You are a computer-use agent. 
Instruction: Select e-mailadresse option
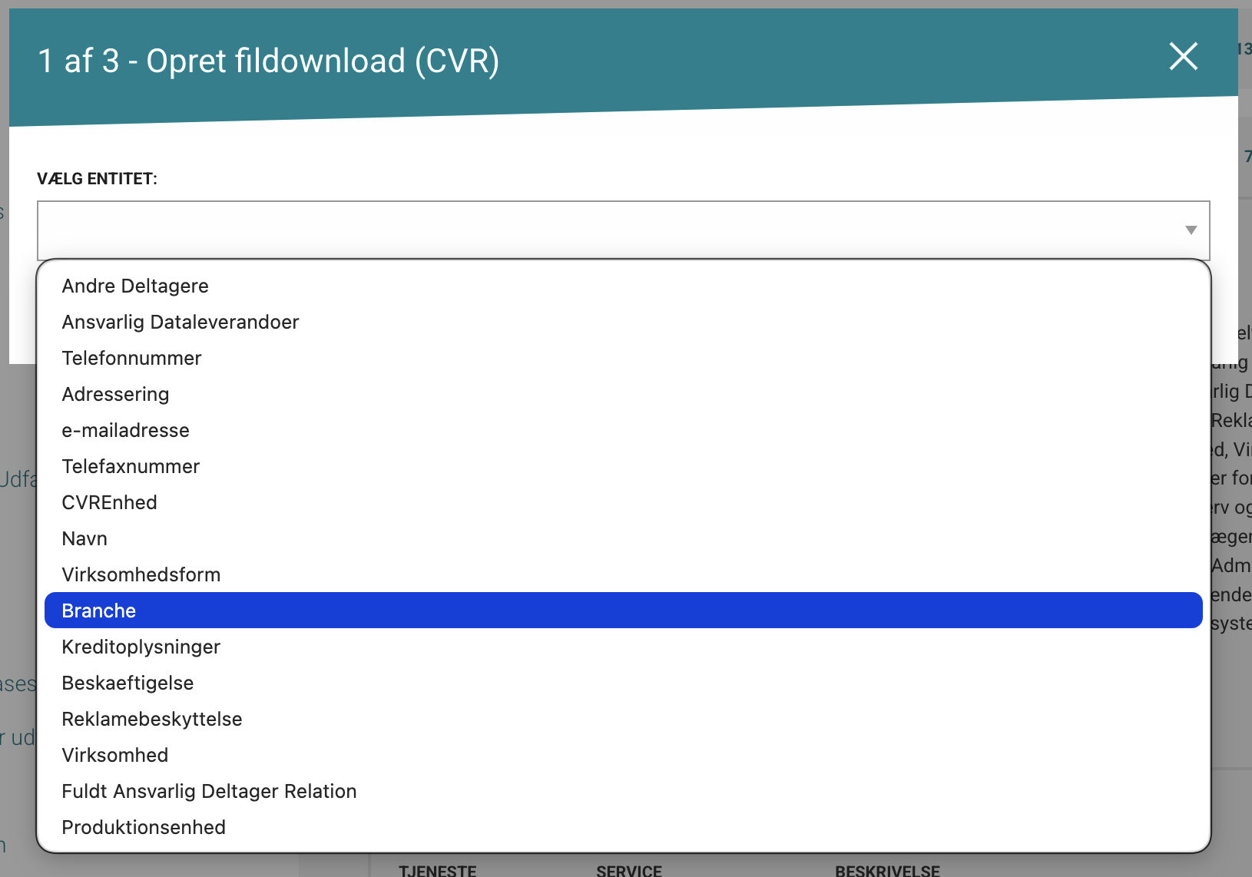(x=125, y=430)
